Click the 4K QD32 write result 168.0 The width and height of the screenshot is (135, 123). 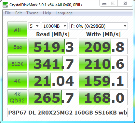pos(103,97)
